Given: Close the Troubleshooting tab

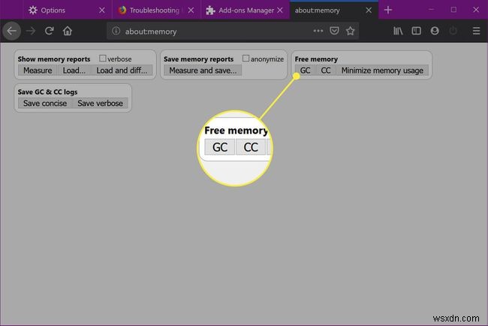Looking at the screenshot, I should pos(191,11).
